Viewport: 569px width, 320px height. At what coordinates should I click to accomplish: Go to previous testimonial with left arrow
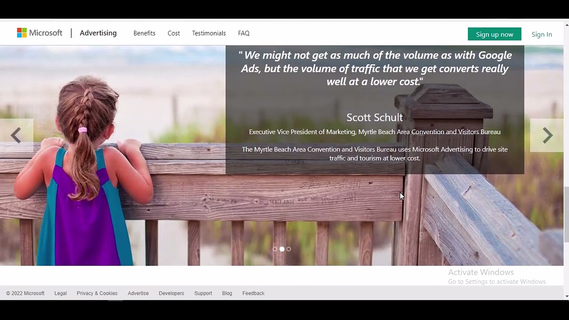(16, 136)
